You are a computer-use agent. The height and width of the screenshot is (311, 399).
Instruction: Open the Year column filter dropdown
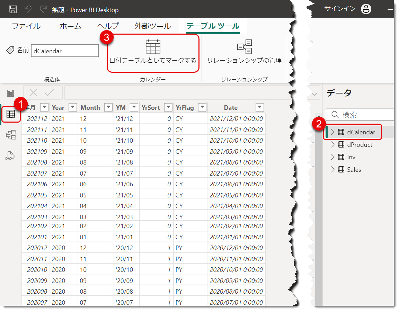(x=72, y=107)
